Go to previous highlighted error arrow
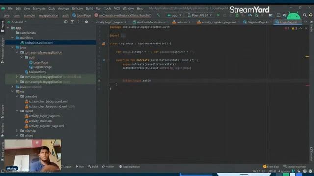314x176 pixels. coord(301,29)
